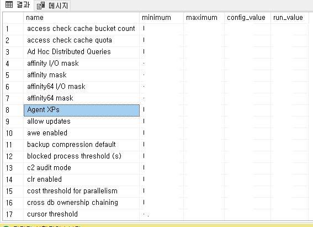Open the 메시지 messages tab
313x227 pixels.
(52, 6)
